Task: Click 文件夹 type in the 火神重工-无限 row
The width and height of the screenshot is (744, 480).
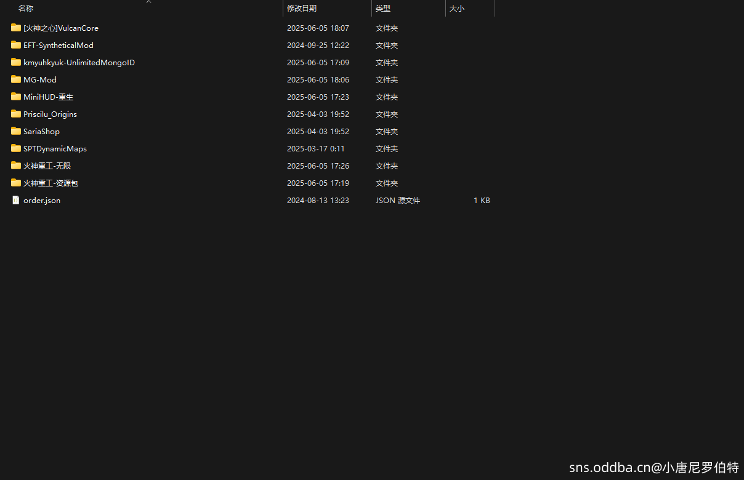Action: [387, 166]
